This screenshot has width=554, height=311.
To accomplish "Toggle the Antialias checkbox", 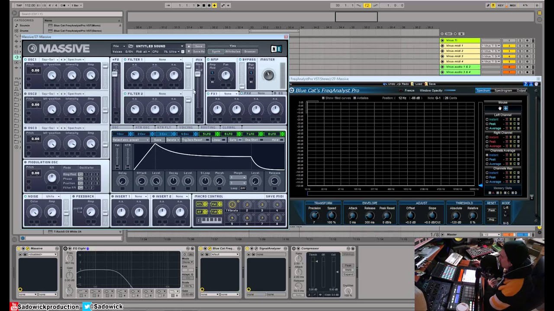I will 354,98.
